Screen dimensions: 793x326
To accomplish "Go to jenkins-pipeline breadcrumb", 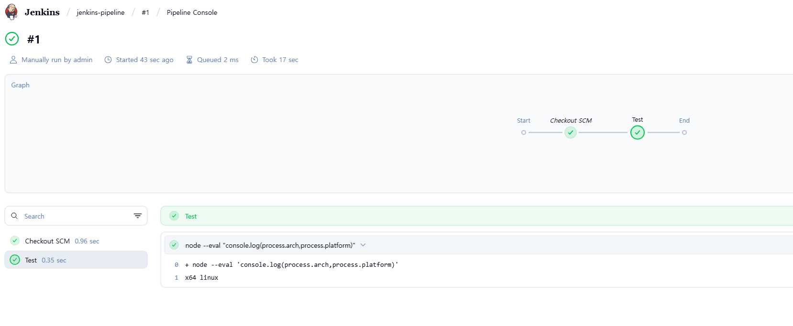I will [100, 12].
